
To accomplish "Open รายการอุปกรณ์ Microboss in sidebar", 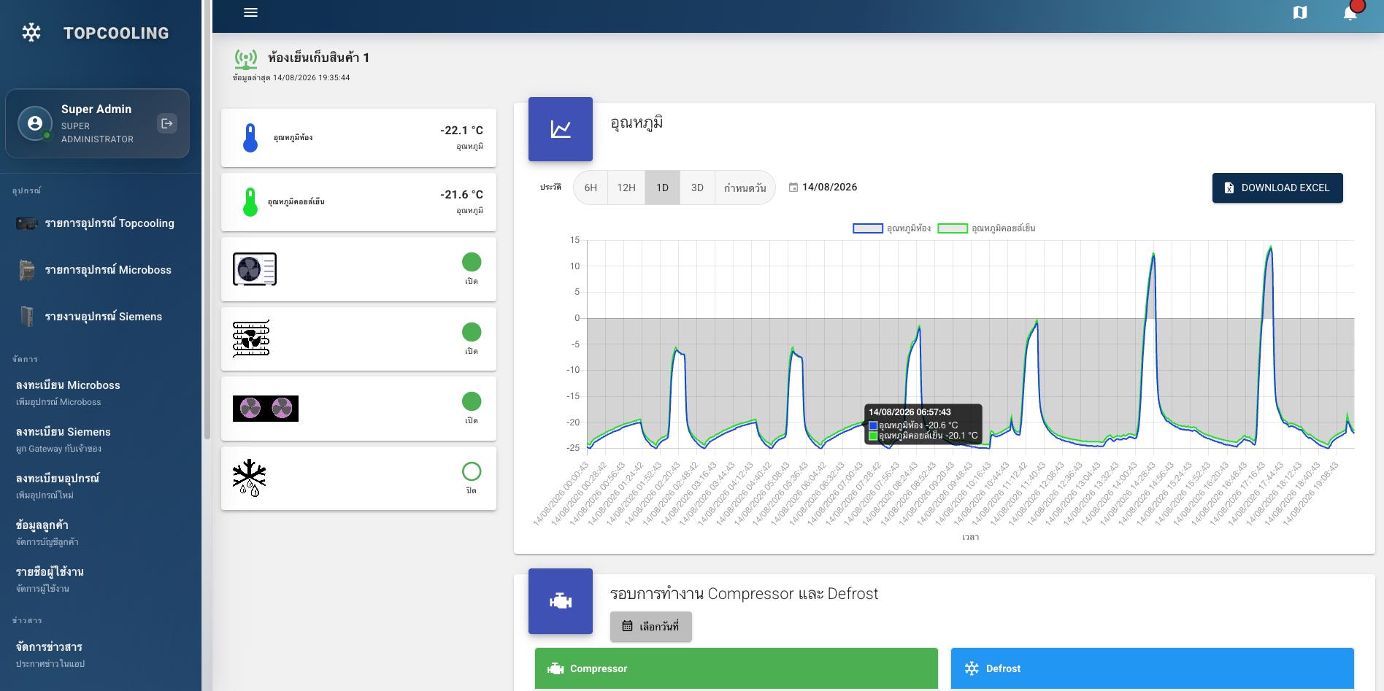I will pos(101,270).
